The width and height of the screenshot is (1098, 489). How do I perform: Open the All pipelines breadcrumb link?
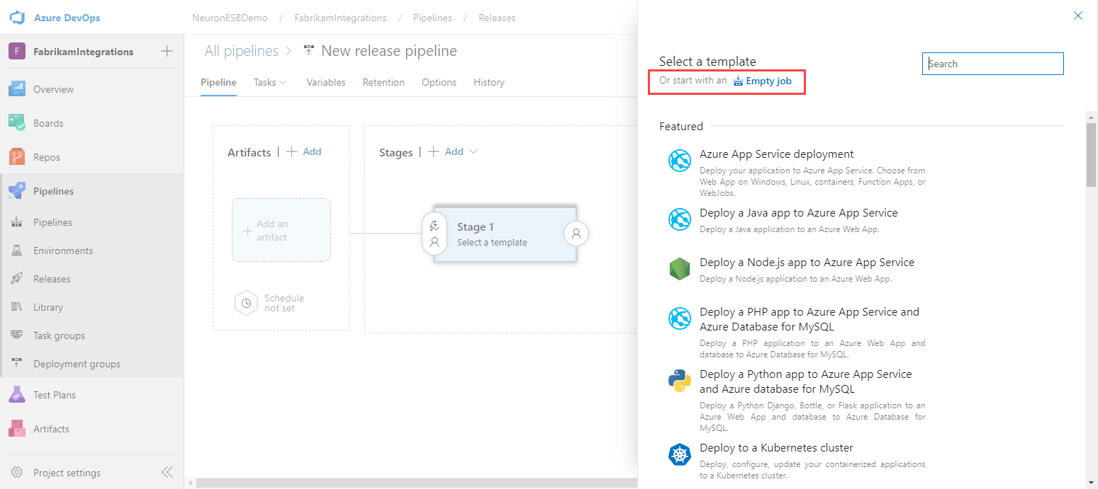point(240,51)
